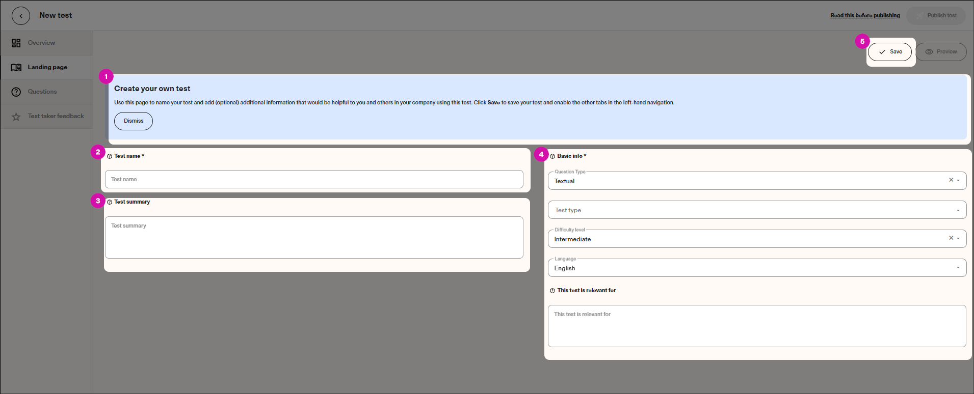
Task: Expand the Question Type dropdown arrow
Action: 958,181
